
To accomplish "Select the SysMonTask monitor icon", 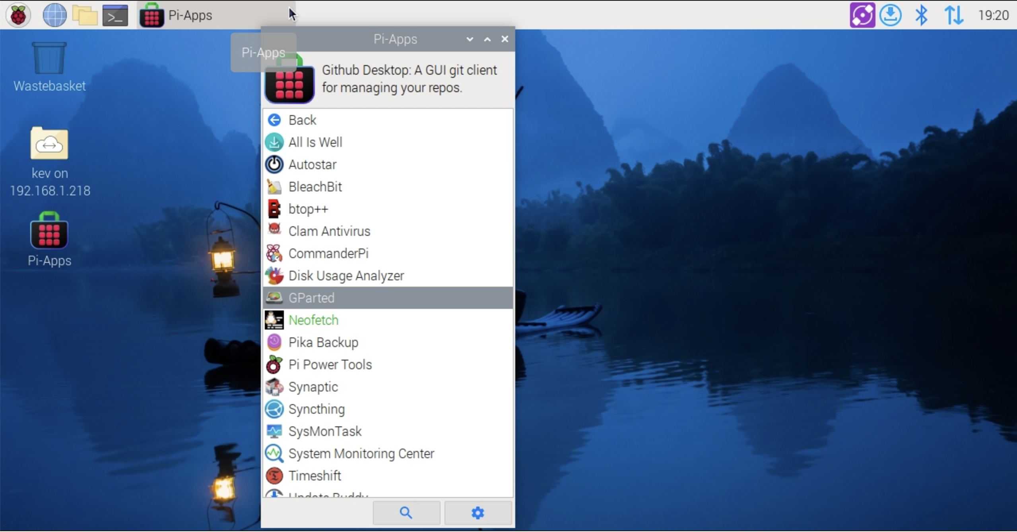I will pyautogui.click(x=274, y=431).
